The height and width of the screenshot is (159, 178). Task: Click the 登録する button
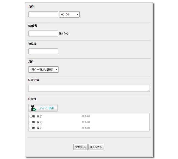(80, 147)
